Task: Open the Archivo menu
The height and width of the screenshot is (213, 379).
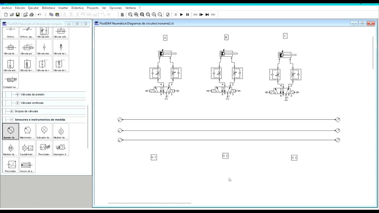Action: [x=7, y=8]
